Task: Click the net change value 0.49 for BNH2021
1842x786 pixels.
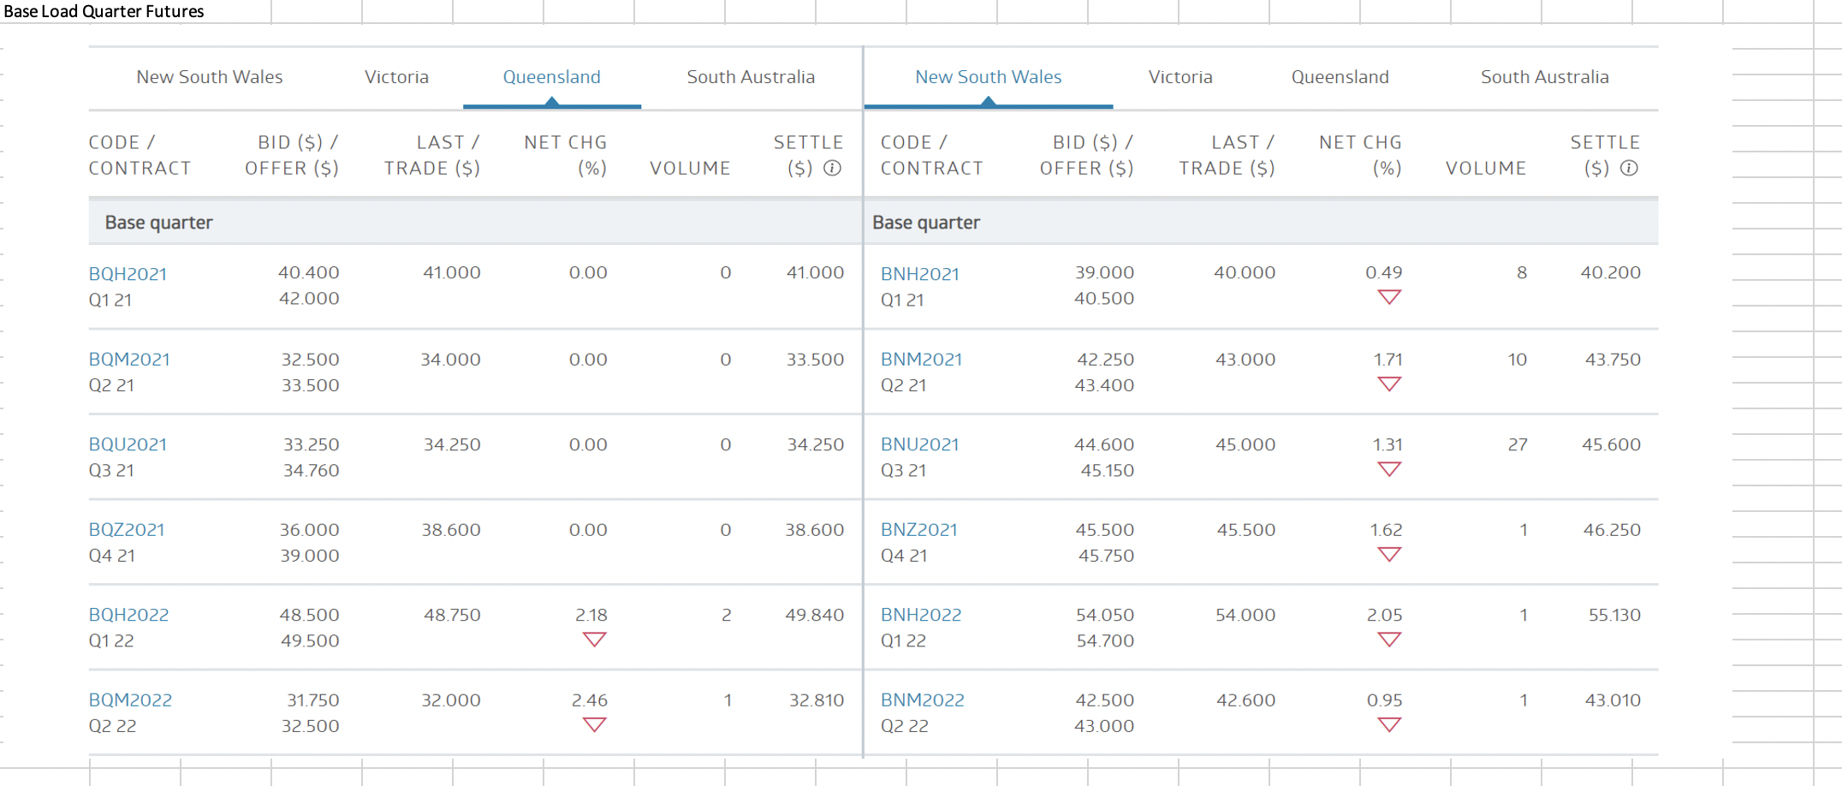Action: point(1384,272)
